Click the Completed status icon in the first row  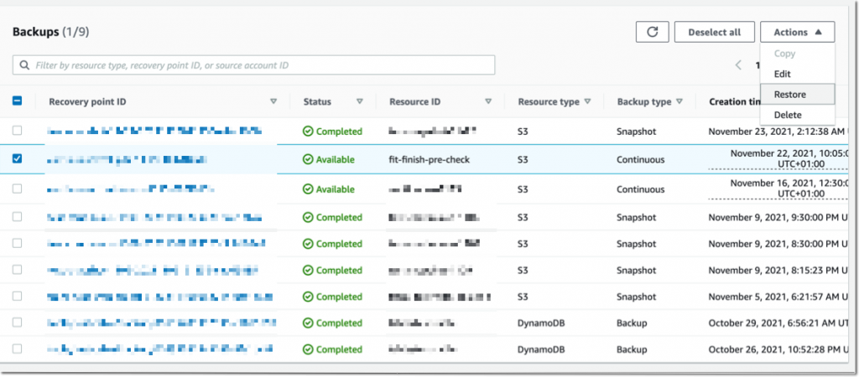308,132
